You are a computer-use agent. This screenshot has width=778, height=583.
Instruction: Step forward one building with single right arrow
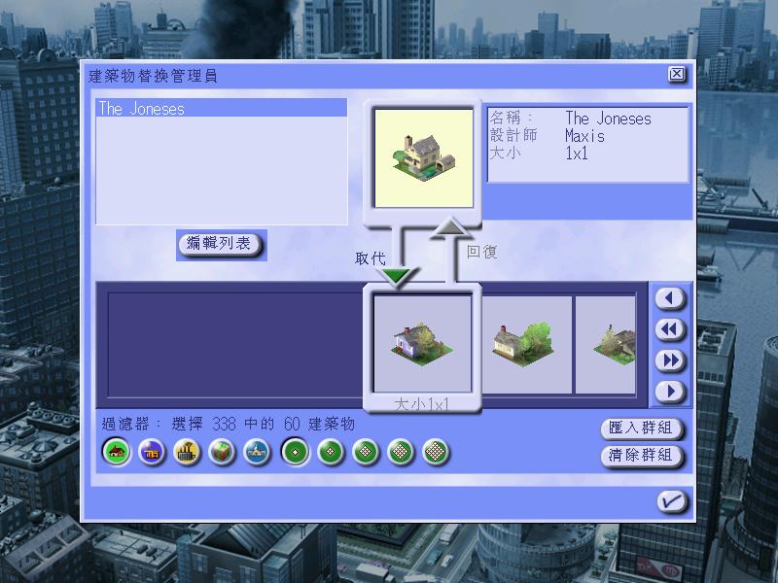(x=670, y=392)
